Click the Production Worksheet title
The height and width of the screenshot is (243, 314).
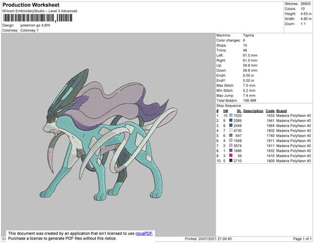(31, 5)
